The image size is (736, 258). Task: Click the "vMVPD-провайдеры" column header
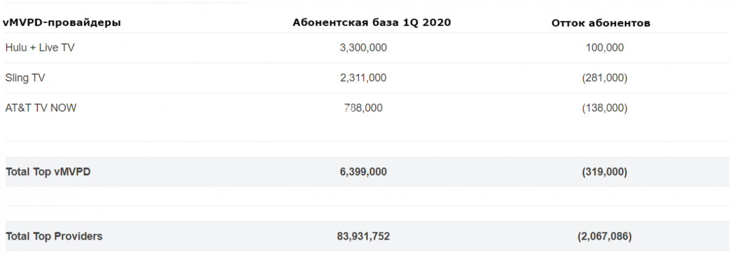62,23
